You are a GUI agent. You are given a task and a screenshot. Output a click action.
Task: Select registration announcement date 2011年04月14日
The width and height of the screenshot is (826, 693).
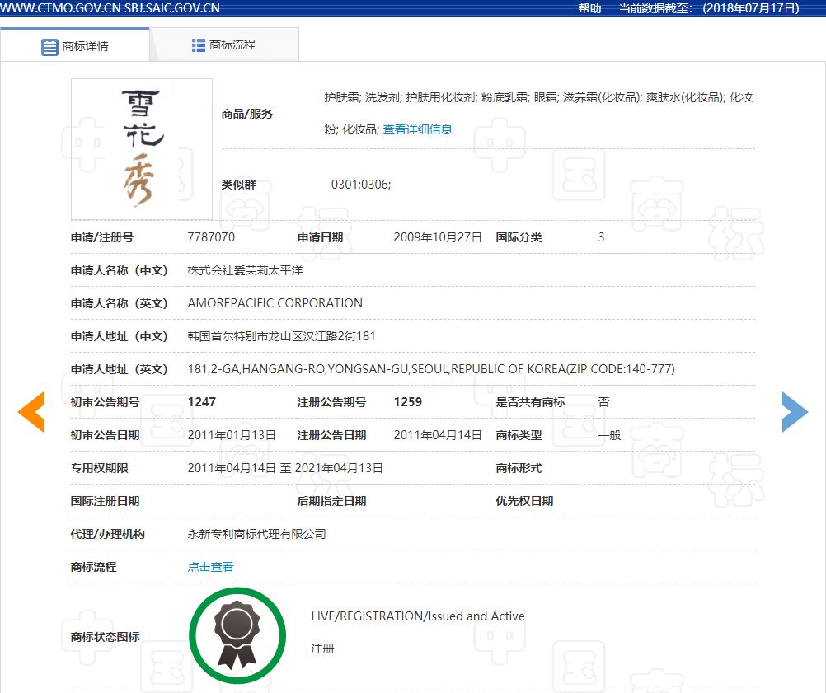(438, 435)
